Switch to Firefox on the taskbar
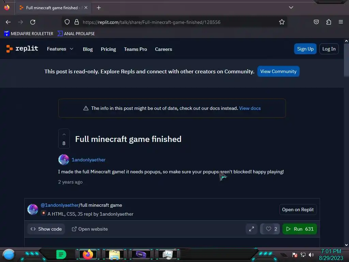 [88, 254]
